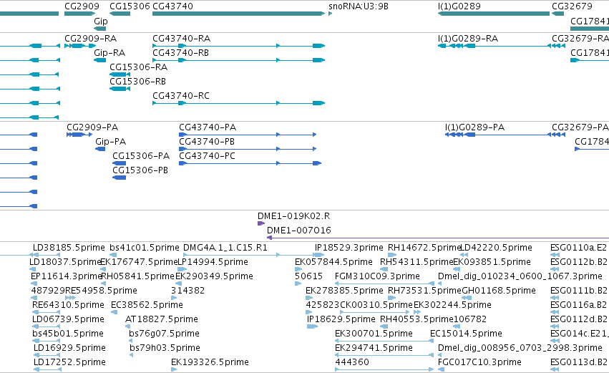Screen dimensions: 609x373
Task: Select transcript CG43740-RA label
Action: [x=181, y=39]
